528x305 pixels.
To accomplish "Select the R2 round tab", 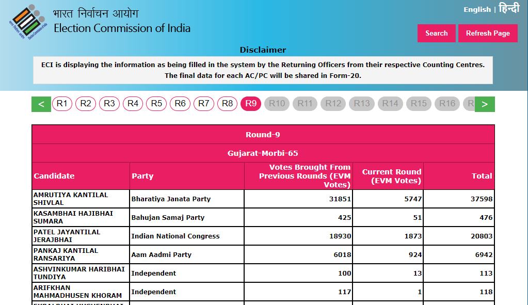I will pyautogui.click(x=86, y=104).
